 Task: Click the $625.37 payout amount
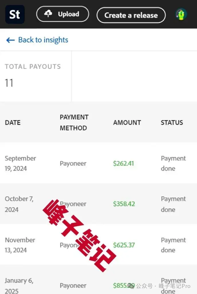click(124, 245)
